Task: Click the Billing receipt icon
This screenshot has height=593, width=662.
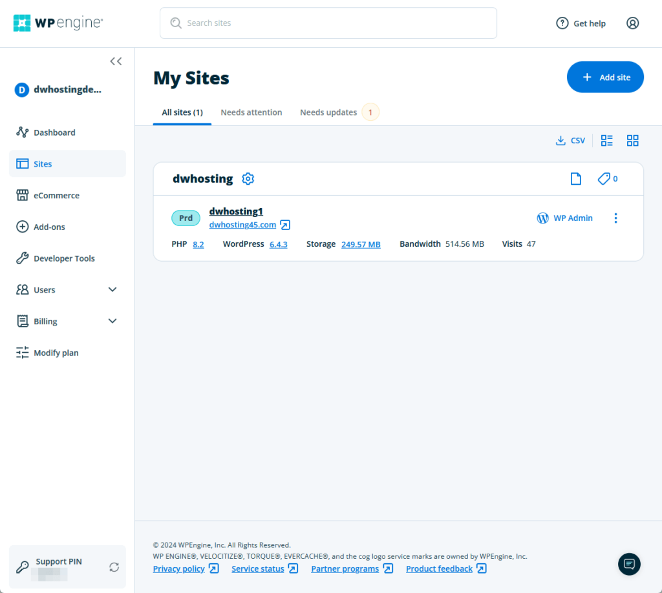Action: point(23,321)
